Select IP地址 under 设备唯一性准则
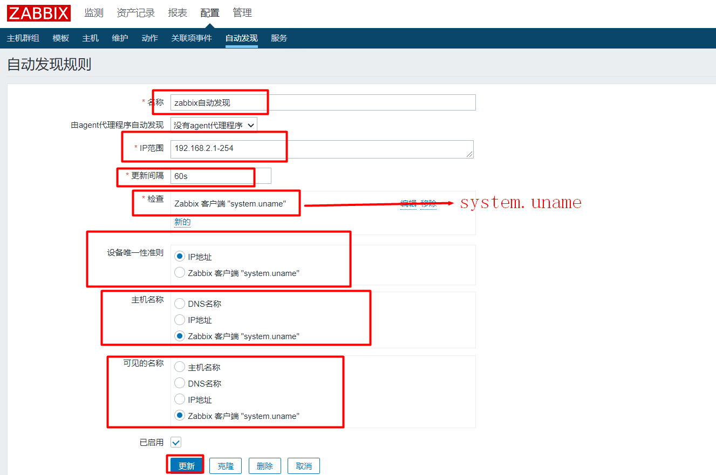716x475 pixels. point(180,257)
